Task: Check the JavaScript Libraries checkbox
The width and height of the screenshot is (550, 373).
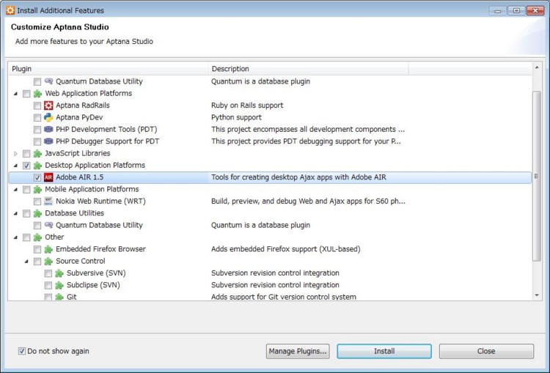Action: pyautogui.click(x=26, y=154)
